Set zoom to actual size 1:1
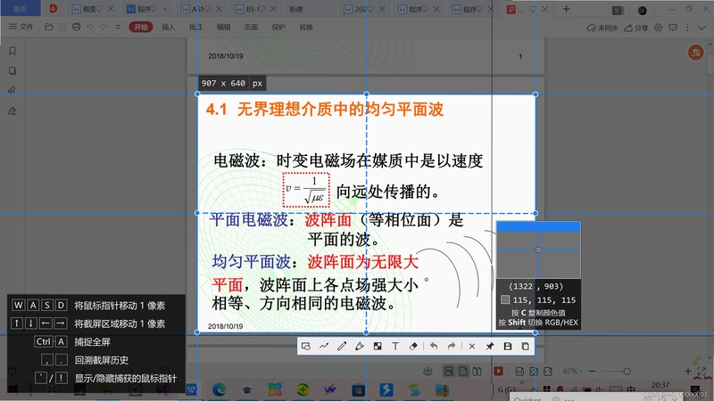Image resolution: width=714 pixels, height=401 pixels. click(519, 372)
